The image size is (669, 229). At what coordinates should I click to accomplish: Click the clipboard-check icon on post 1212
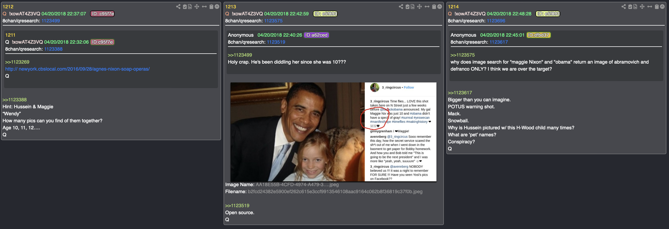click(x=185, y=6)
